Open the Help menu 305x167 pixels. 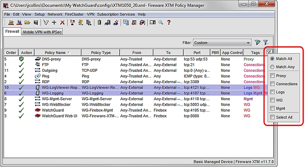142,14
